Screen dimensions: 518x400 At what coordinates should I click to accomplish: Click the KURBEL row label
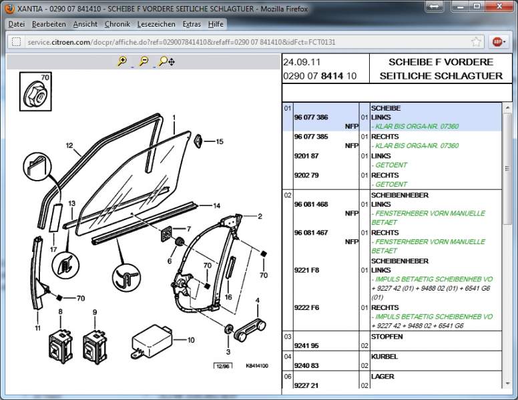point(384,357)
